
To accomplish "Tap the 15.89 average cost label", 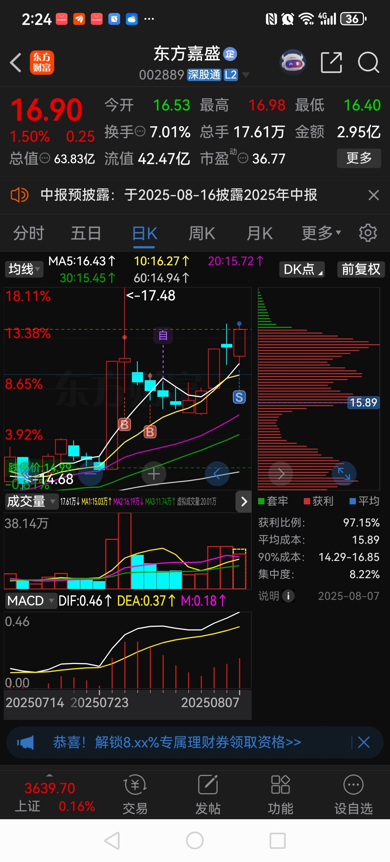I will (x=363, y=402).
